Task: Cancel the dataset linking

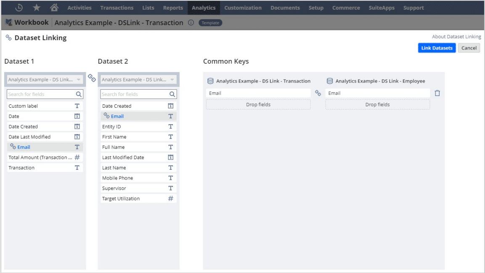Action: pyautogui.click(x=469, y=48)
